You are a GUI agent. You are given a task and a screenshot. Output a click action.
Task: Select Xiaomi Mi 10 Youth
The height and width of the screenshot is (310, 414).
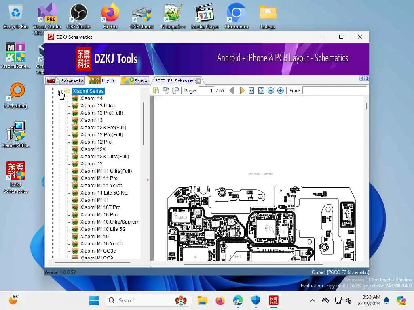coord(101,244)
